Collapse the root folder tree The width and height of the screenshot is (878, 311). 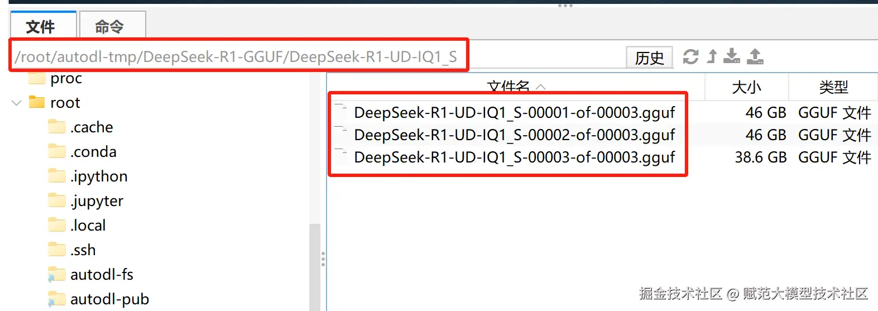17,103
